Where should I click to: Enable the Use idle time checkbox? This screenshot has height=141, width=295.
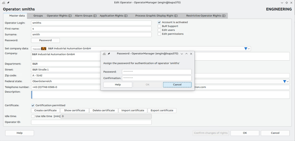[33, 116]
